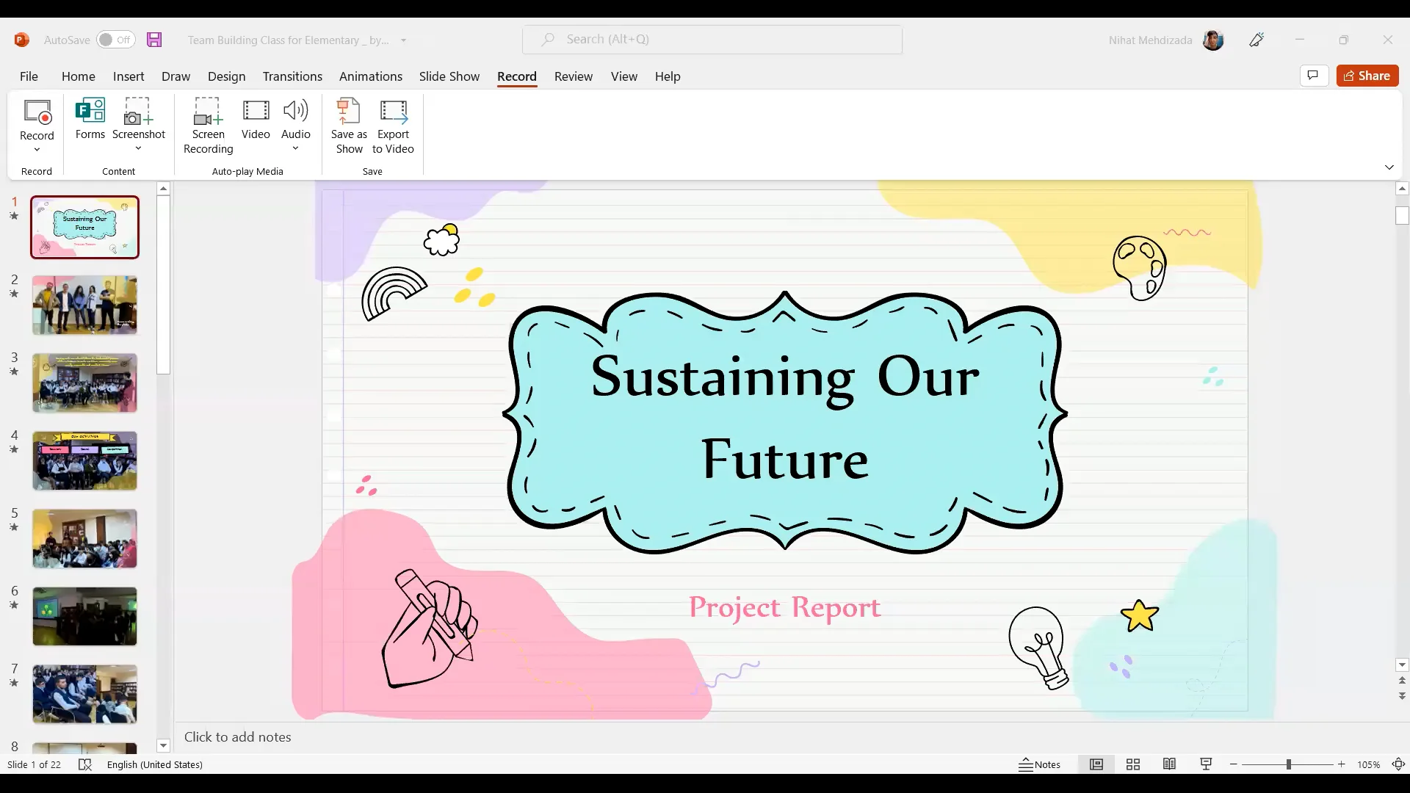The image size is (1410, 793).
Task: Go to next slide double arrow
Action: 1402,696
